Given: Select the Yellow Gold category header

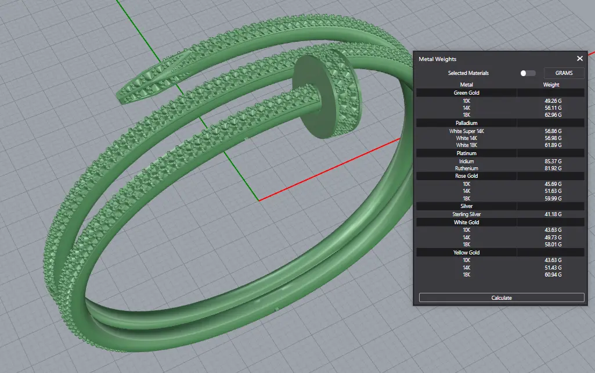Looking at the screenshot, I should click(466, 253).
